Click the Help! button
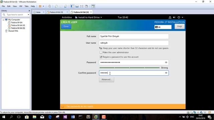Viewport: 214px width, 120px height. 180,26
